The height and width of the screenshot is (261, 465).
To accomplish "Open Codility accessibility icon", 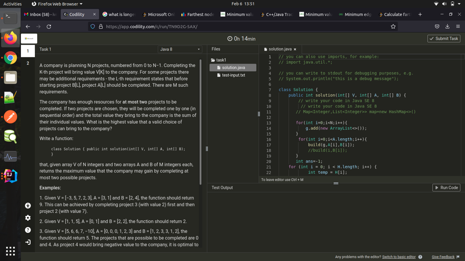I will (28, 206).
